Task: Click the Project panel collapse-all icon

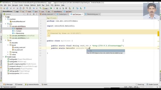Action: [x=30, y=14]
